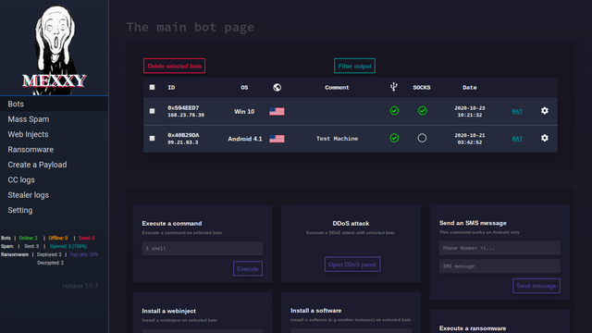Click the Install a software card title
This screenshot has width=592, height=333.
316,311
